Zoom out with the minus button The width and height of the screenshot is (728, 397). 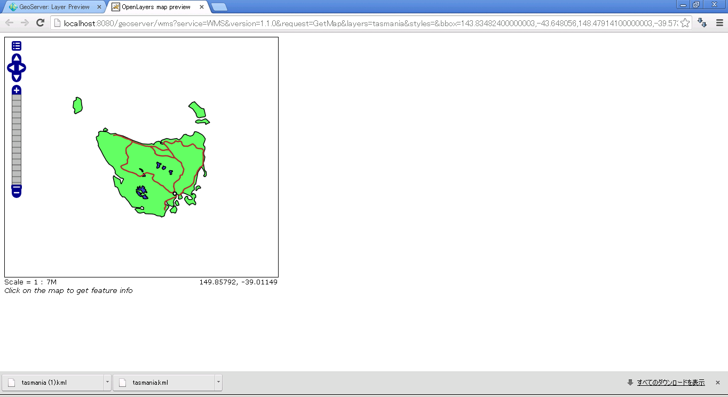click(17, 190)
